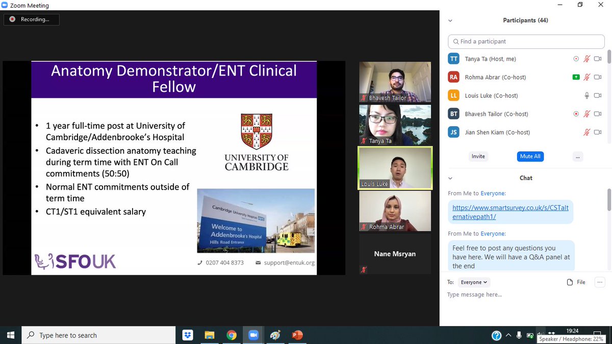Screen dimensions: 612x344
Task: Open PowerPoint from the taskbar
Action: 297,335
